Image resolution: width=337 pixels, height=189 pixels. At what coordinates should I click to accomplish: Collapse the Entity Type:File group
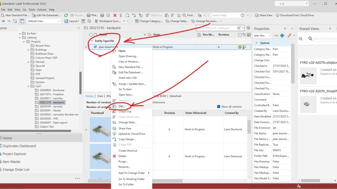click(x=92, y=41)
